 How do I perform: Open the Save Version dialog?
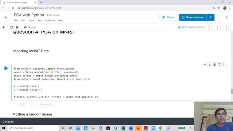point(193,17)
